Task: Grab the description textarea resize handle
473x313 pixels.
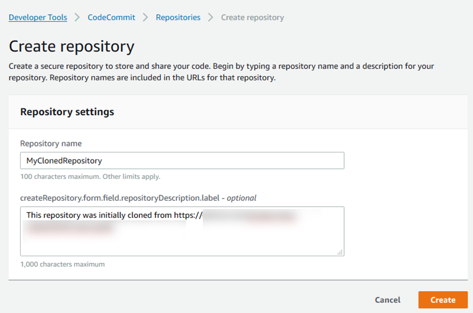Action: pyautogui.click(x=340, y=252)
